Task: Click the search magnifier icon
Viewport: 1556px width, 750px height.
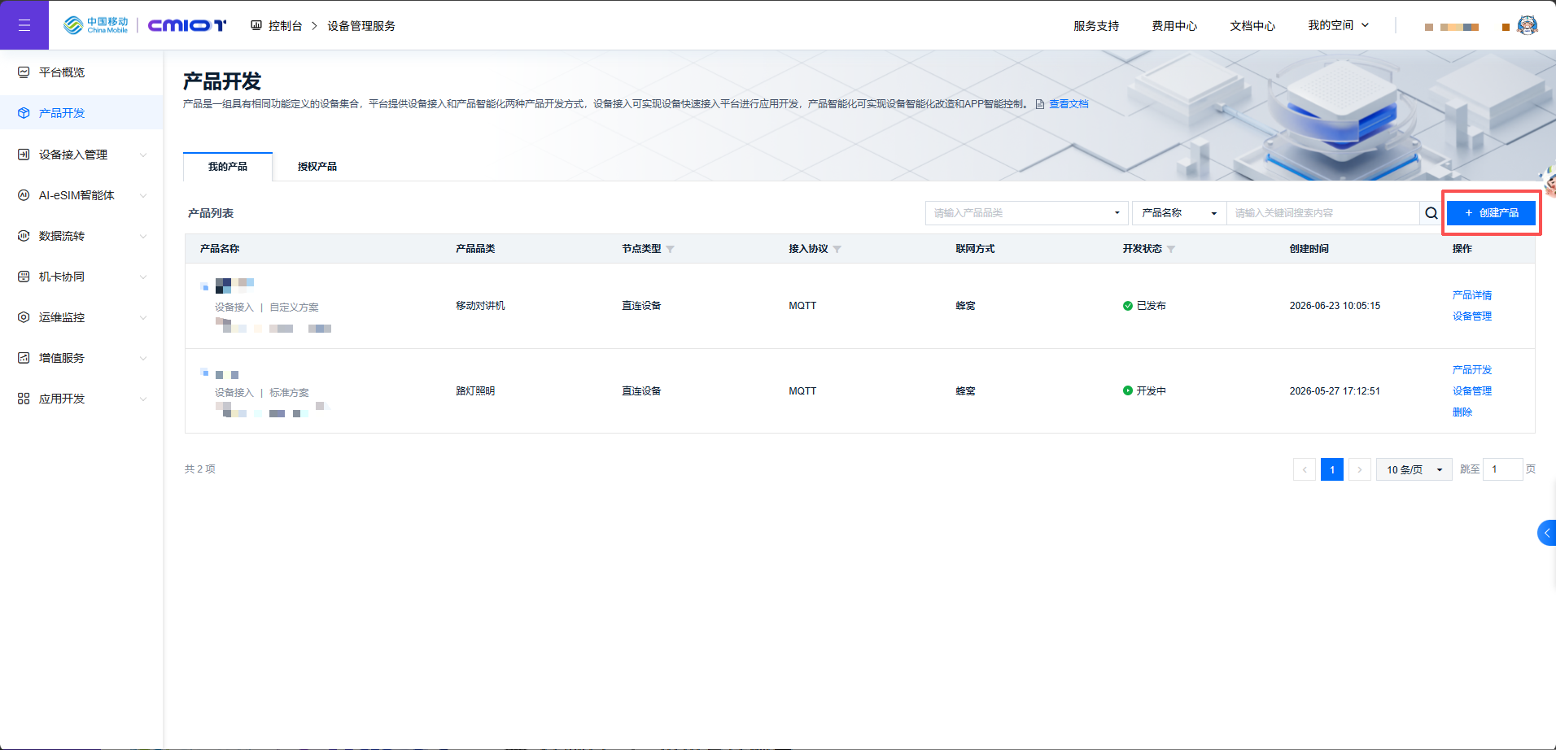Action: pos(1431,213)
